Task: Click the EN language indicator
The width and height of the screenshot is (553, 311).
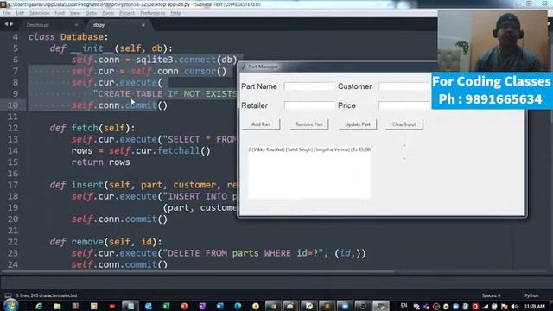Action: pos(404,305)
